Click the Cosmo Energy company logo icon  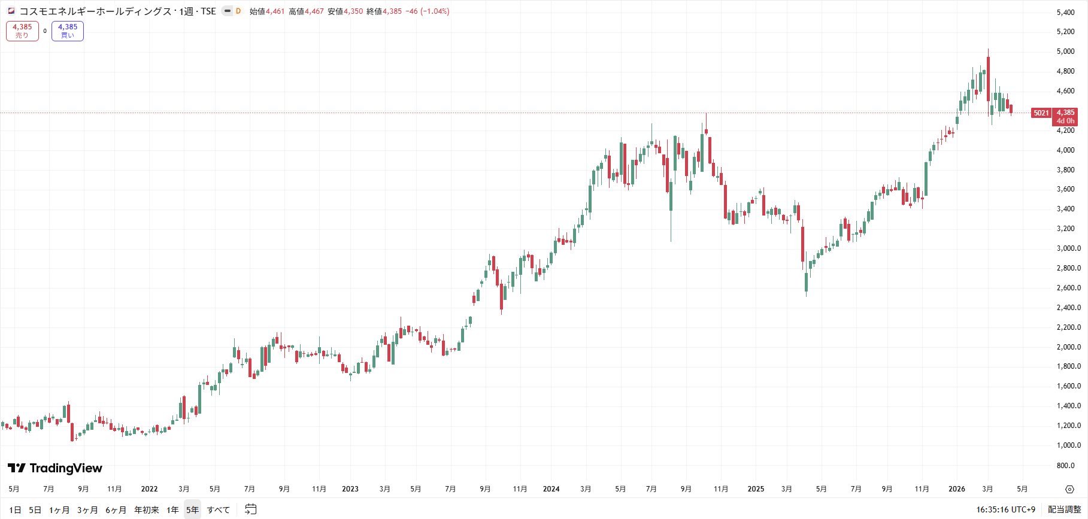11,11
